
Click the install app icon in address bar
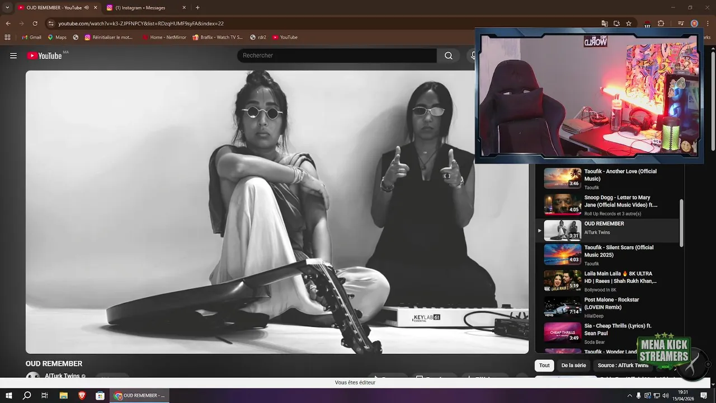pos(616,24)
